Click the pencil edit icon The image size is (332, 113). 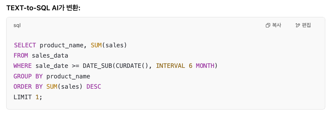tap(298, 25)
